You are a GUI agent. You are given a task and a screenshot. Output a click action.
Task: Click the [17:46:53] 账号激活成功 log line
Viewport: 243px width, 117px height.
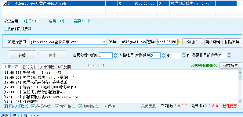[x=40, y=77]
